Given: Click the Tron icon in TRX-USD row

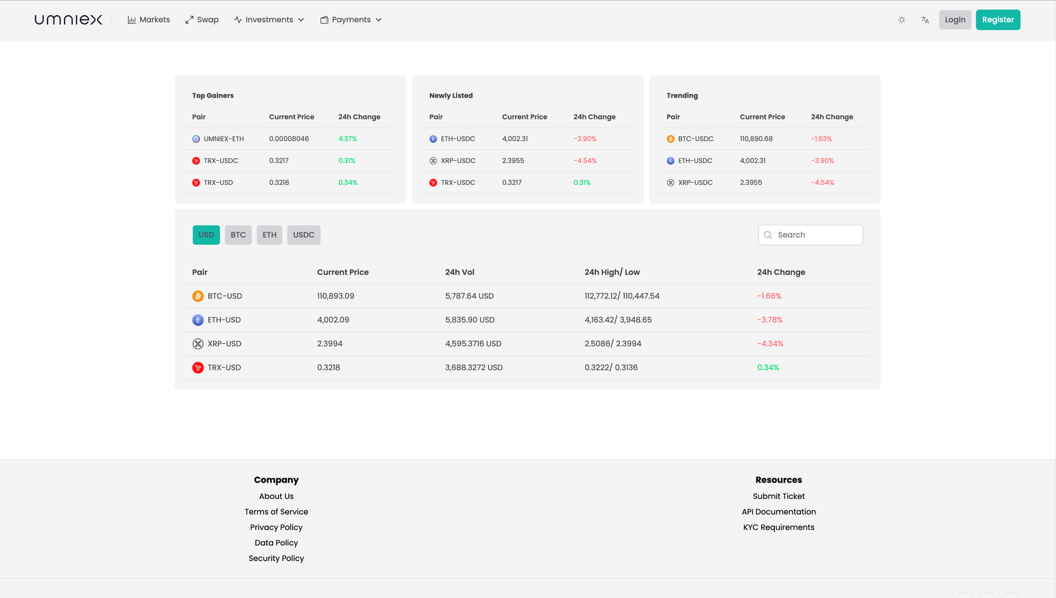Looking at the screenshot, I should point(198,368).
